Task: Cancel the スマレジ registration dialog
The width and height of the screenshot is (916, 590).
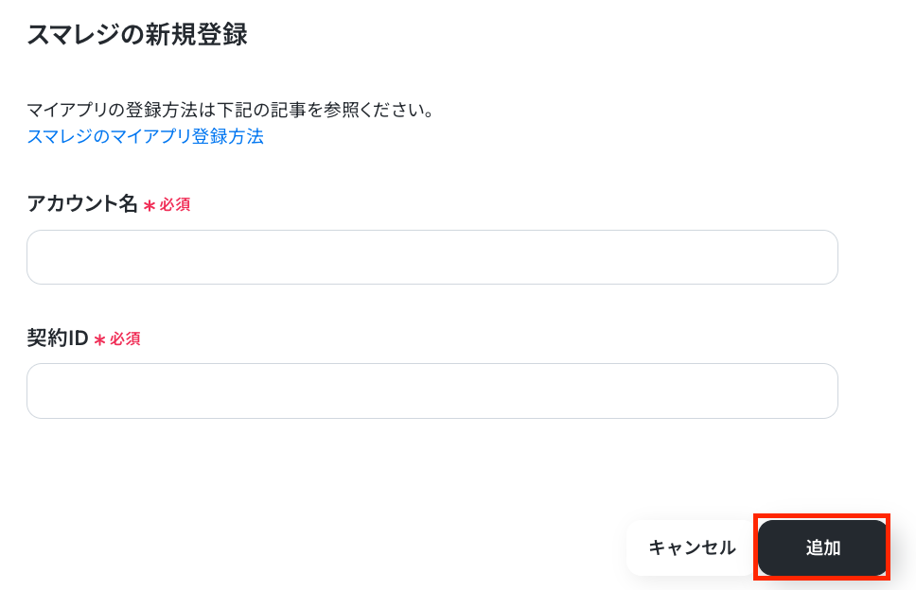Action: click(x=692, y=547)
